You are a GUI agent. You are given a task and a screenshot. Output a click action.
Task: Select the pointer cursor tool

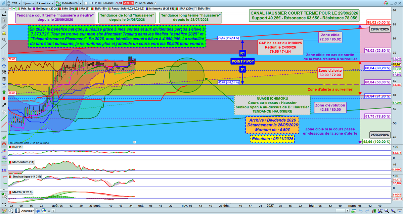click(4, 20)
